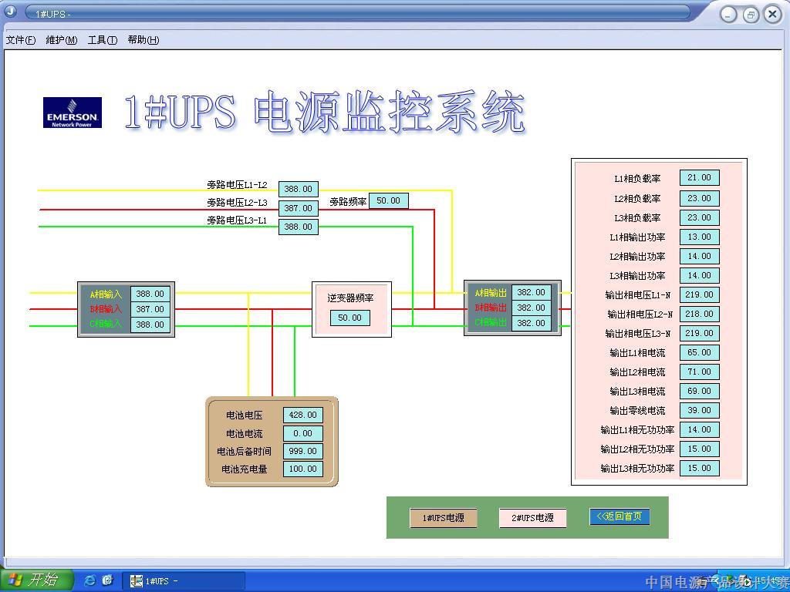
Task: Click the B相输入 value 387.00
Action: click(150, 309)
